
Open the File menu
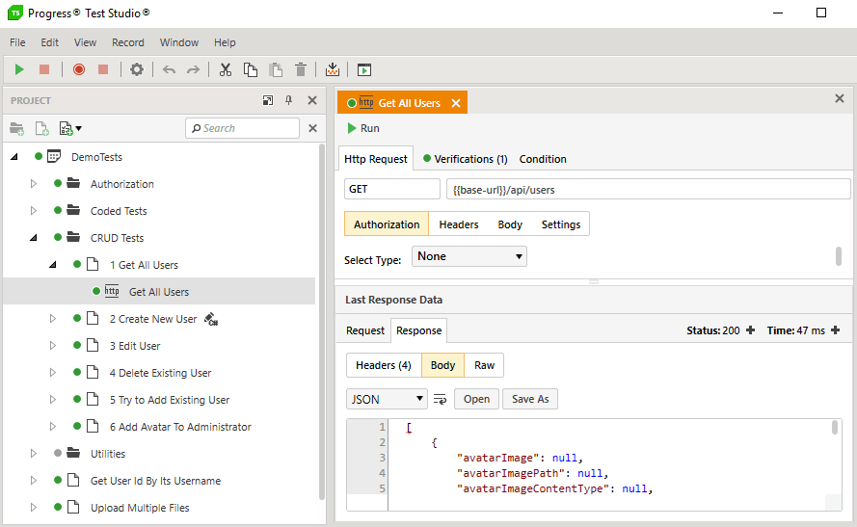click(x=17, y=42)
